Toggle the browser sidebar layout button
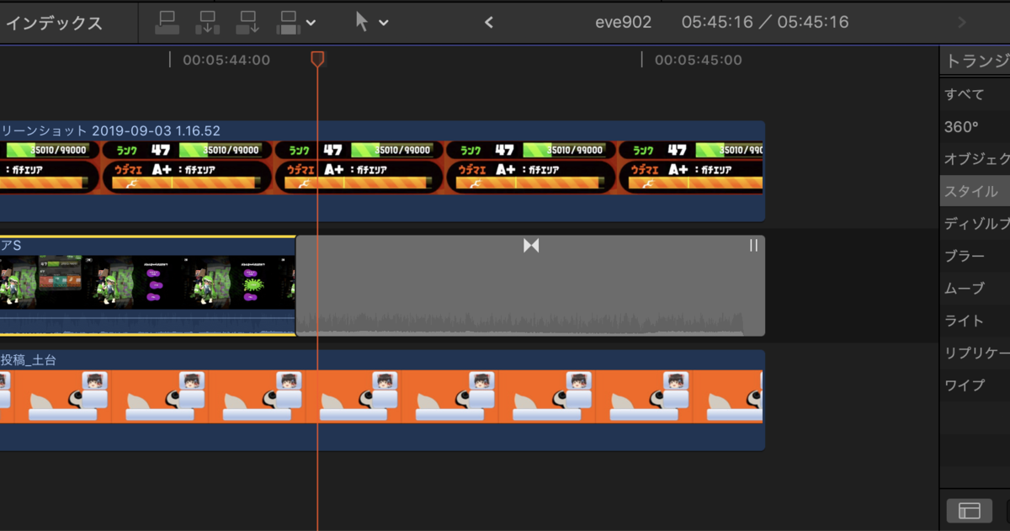The image size is (1010, 531). [970, 510]
